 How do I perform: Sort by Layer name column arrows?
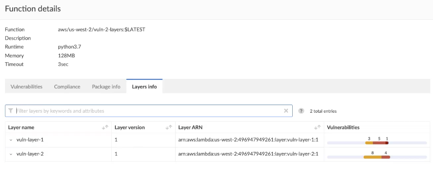(x=105, y=127)
